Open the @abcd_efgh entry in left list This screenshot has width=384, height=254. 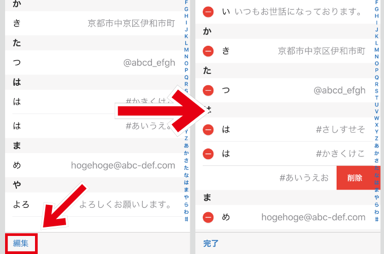point(94,63)
